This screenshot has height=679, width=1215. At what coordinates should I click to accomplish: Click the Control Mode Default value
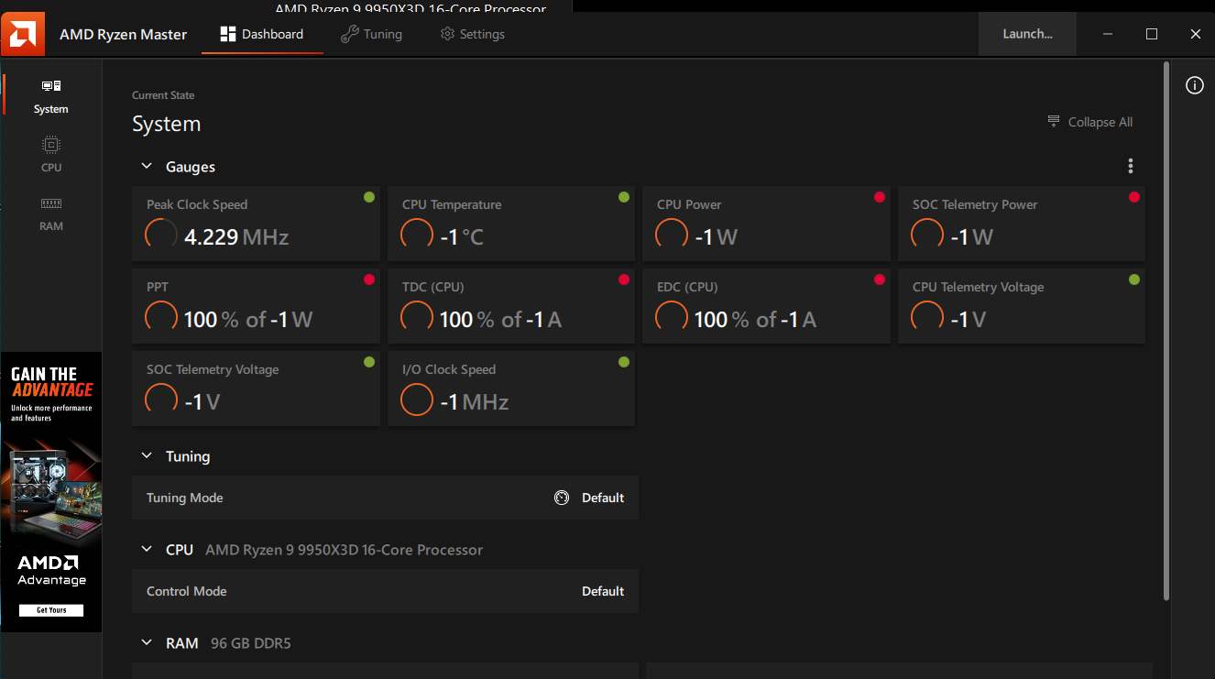[603, 591]
